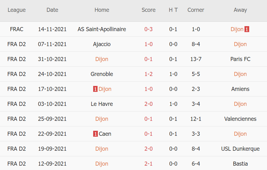This screenshot has height=170, width=267.
Task: Click the Paris FC team name
Action: tap(240, 59)
